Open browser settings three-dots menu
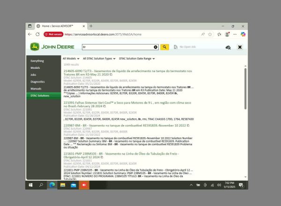Screen dimensions: 281x206 click(235, 34)
